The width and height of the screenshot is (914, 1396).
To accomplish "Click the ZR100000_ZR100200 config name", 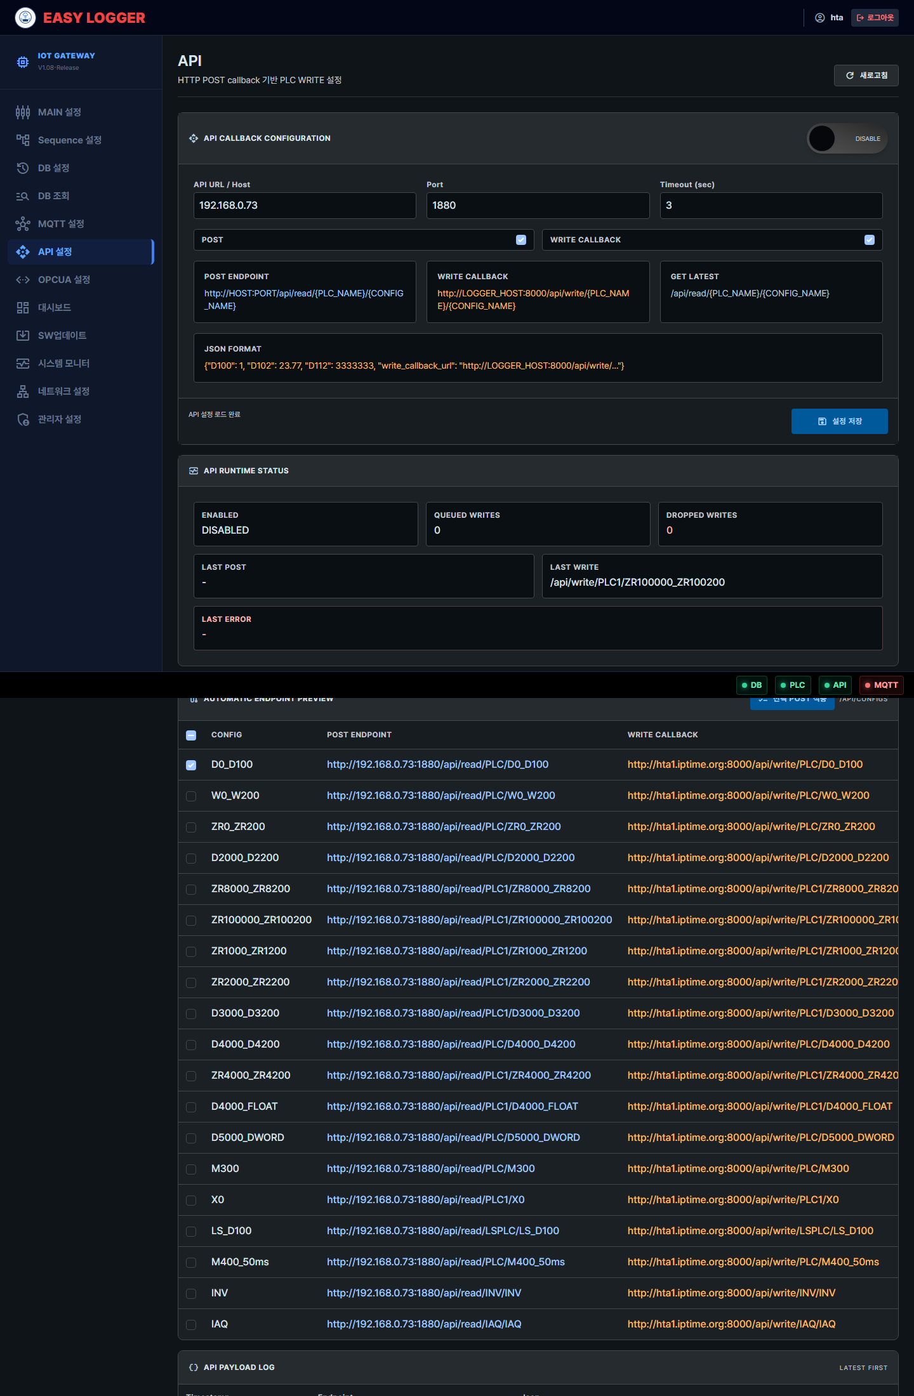I will point(262,920).
